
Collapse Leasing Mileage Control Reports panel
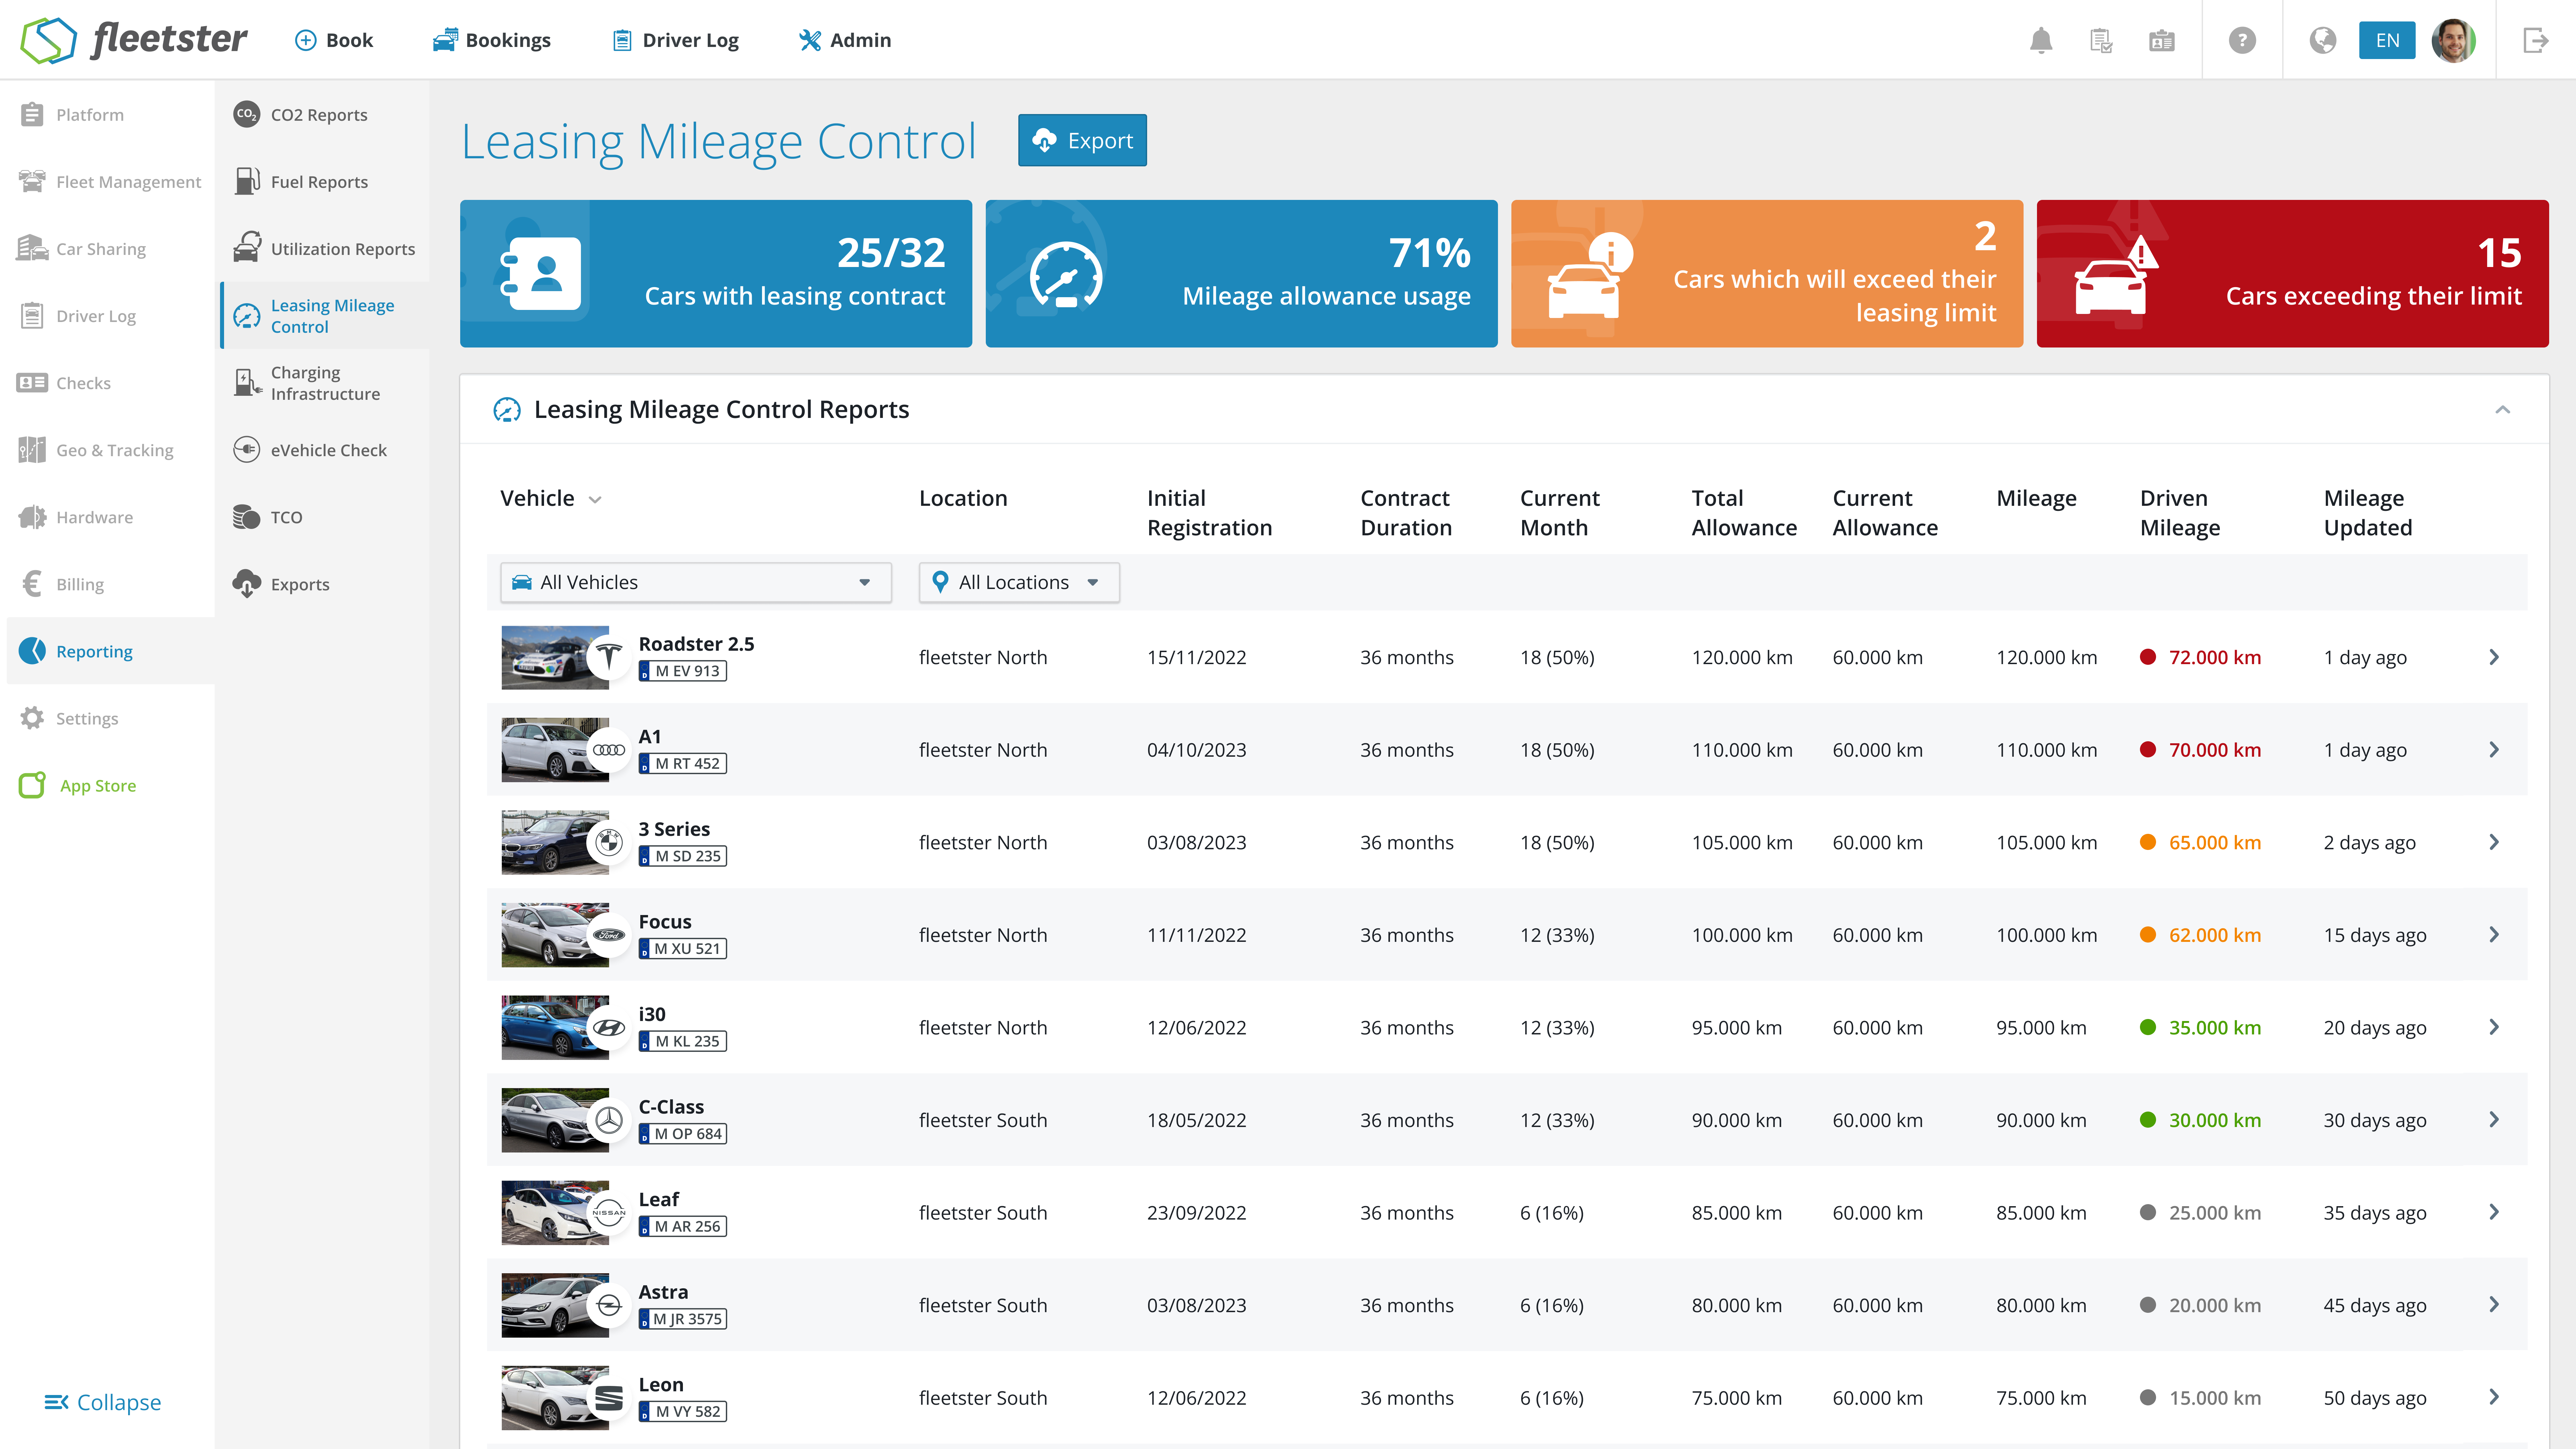(2502, 409)
